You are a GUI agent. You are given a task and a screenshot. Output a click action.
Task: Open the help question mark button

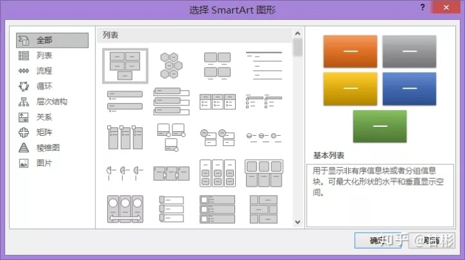[x=422, y=7]
